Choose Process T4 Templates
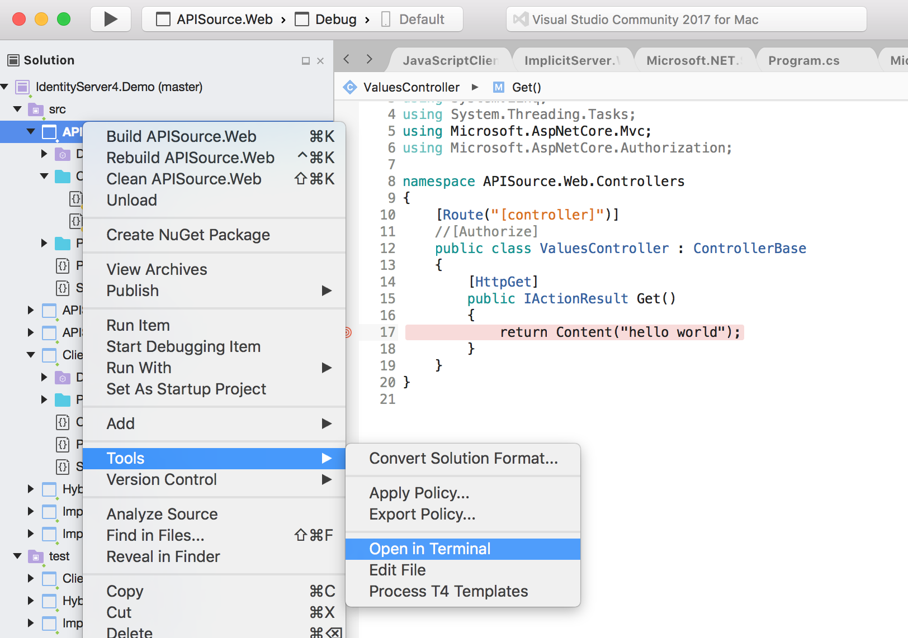The image size is (908, 638). pyautogui.click(x=463, y=591)
